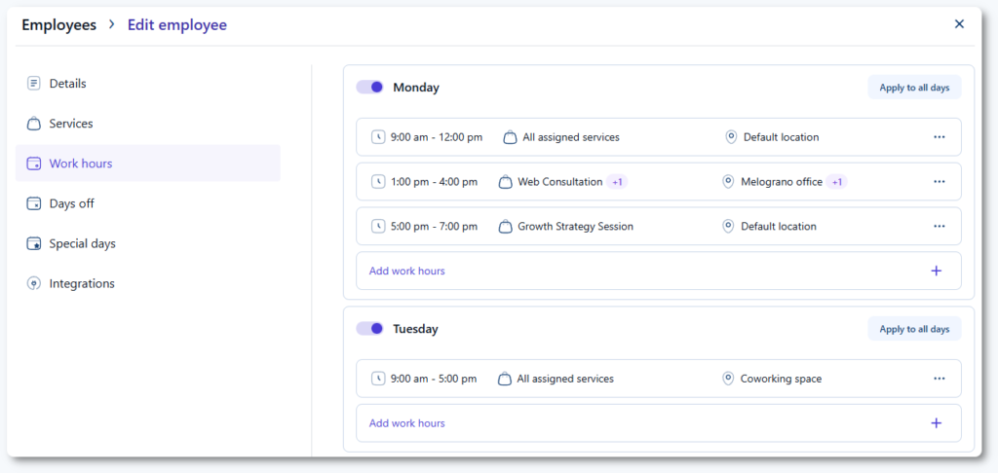Click the Services bag icon in sidebar
998x473 pixels.
tap(34, 125)
